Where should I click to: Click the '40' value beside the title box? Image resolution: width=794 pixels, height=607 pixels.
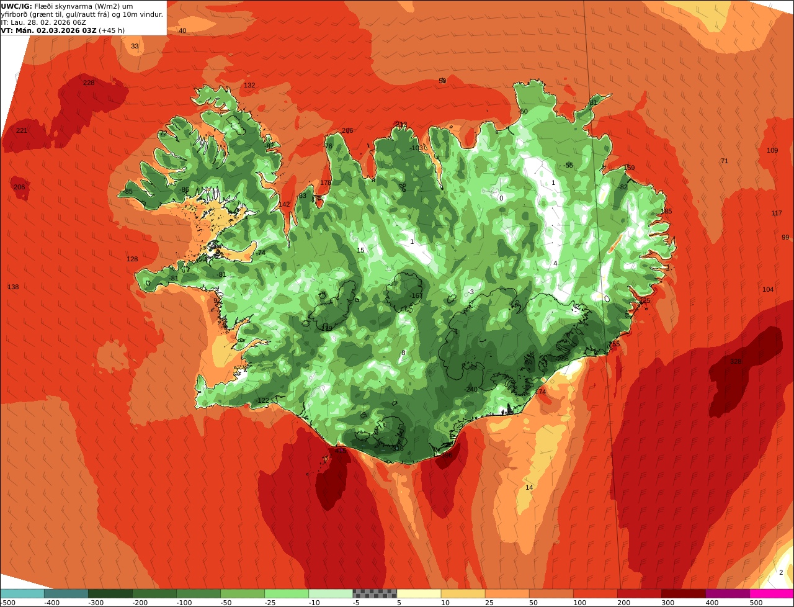pos(182,30)
